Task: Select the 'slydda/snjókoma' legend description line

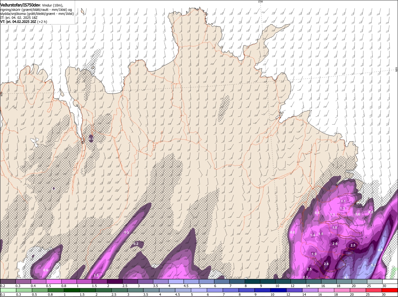Action: point(37,14)
